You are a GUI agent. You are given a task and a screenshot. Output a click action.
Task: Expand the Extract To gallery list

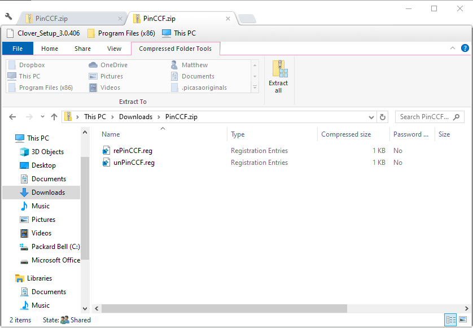[x=255, y=87]
